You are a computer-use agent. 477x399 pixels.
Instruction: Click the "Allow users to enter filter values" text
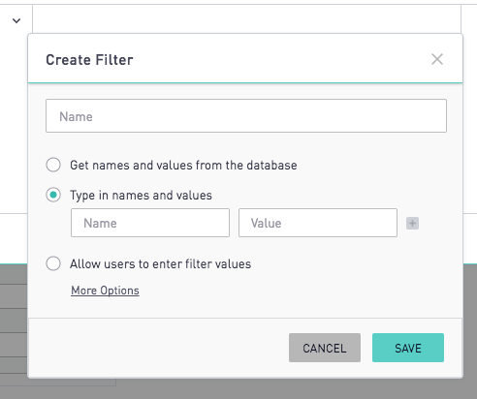click(x=160, y=264)
